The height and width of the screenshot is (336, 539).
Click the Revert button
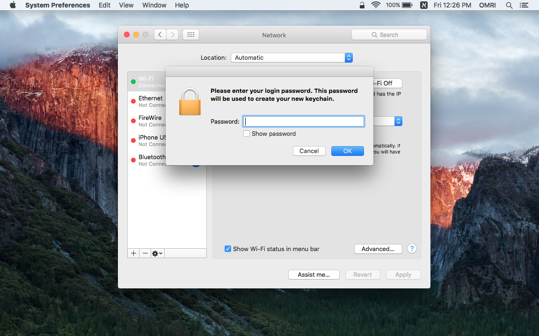pyautogui.click(x=362, y=274)
